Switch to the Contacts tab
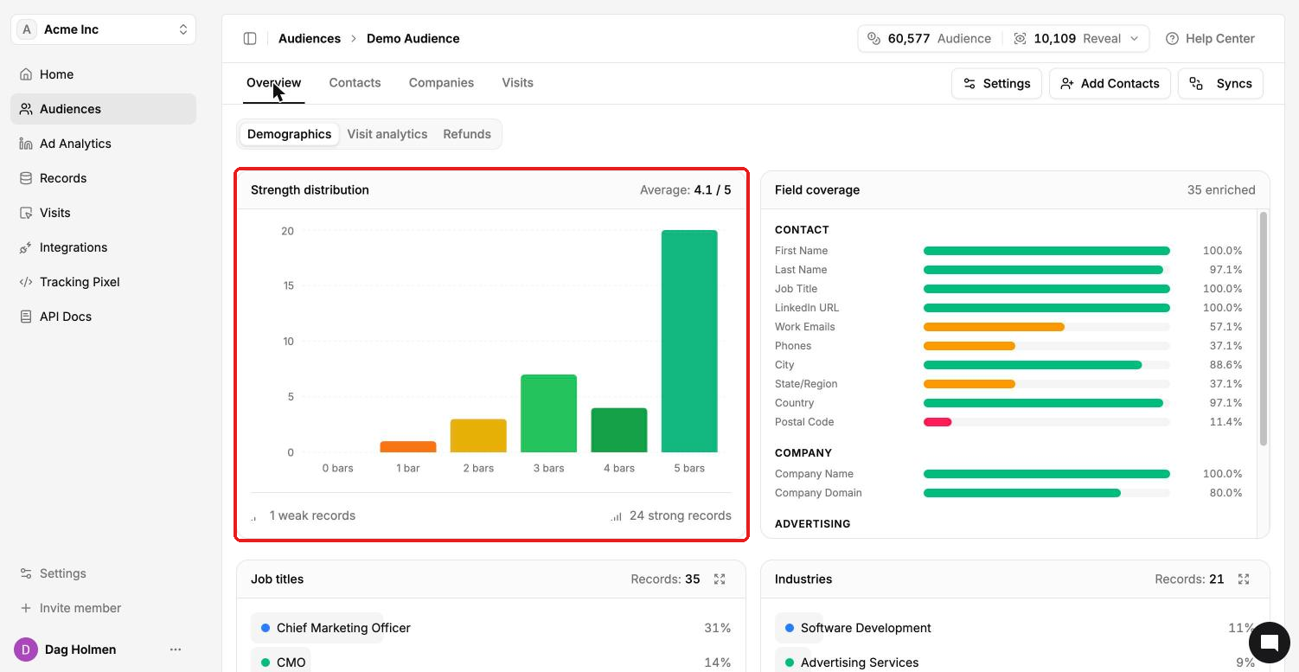The width and height of the screenshot is (1299, 672). click(355, 83)
